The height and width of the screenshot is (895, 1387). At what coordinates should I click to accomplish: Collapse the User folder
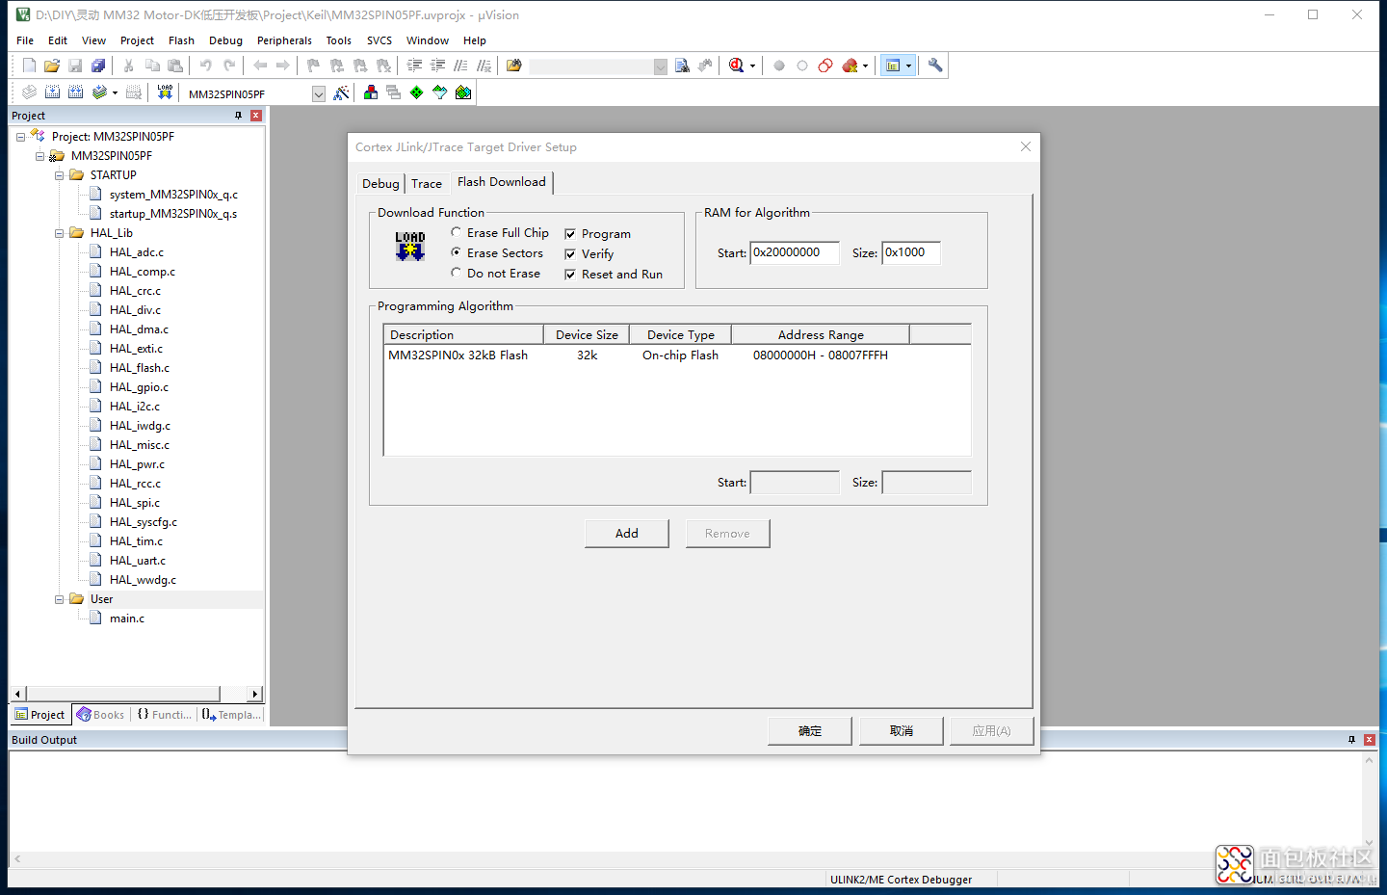(59, 599)
